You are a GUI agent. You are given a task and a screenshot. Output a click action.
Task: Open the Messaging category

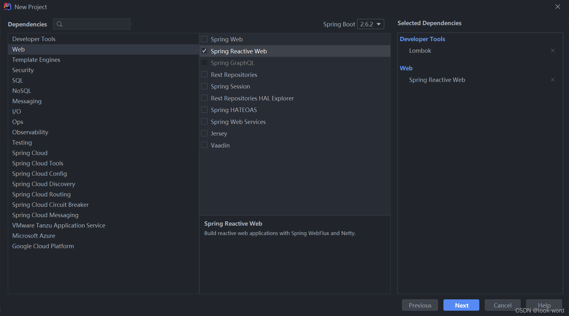coord(103,101)
